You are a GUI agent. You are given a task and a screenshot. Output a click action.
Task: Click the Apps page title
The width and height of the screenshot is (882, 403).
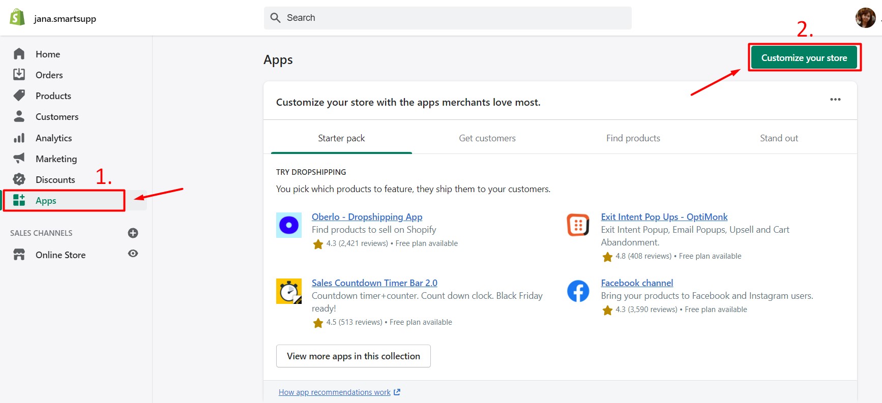click(x=278, y=60)
